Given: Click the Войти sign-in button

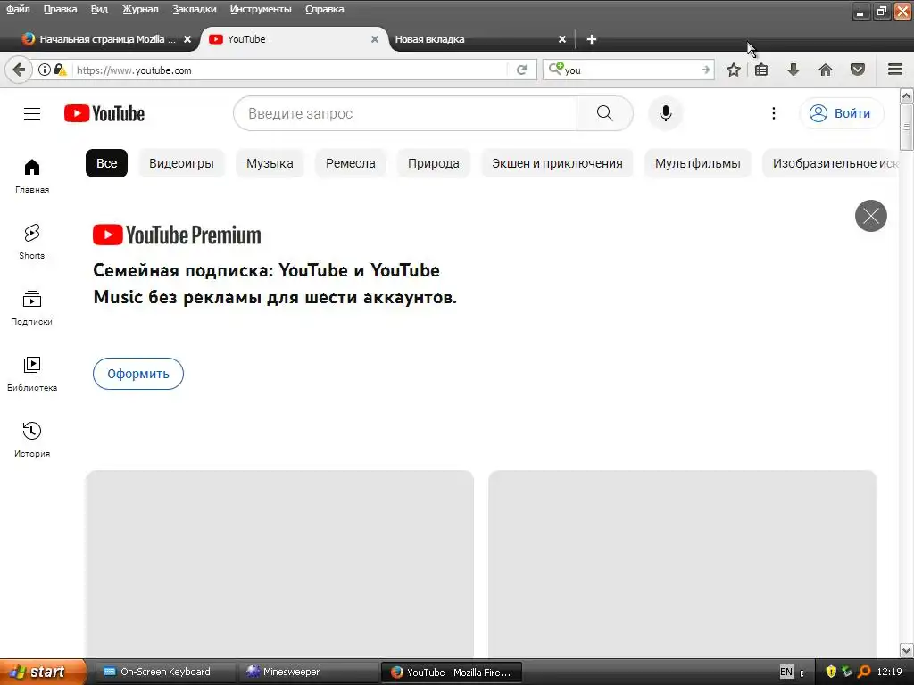Looking at the screenshot, I should (842, 113).
